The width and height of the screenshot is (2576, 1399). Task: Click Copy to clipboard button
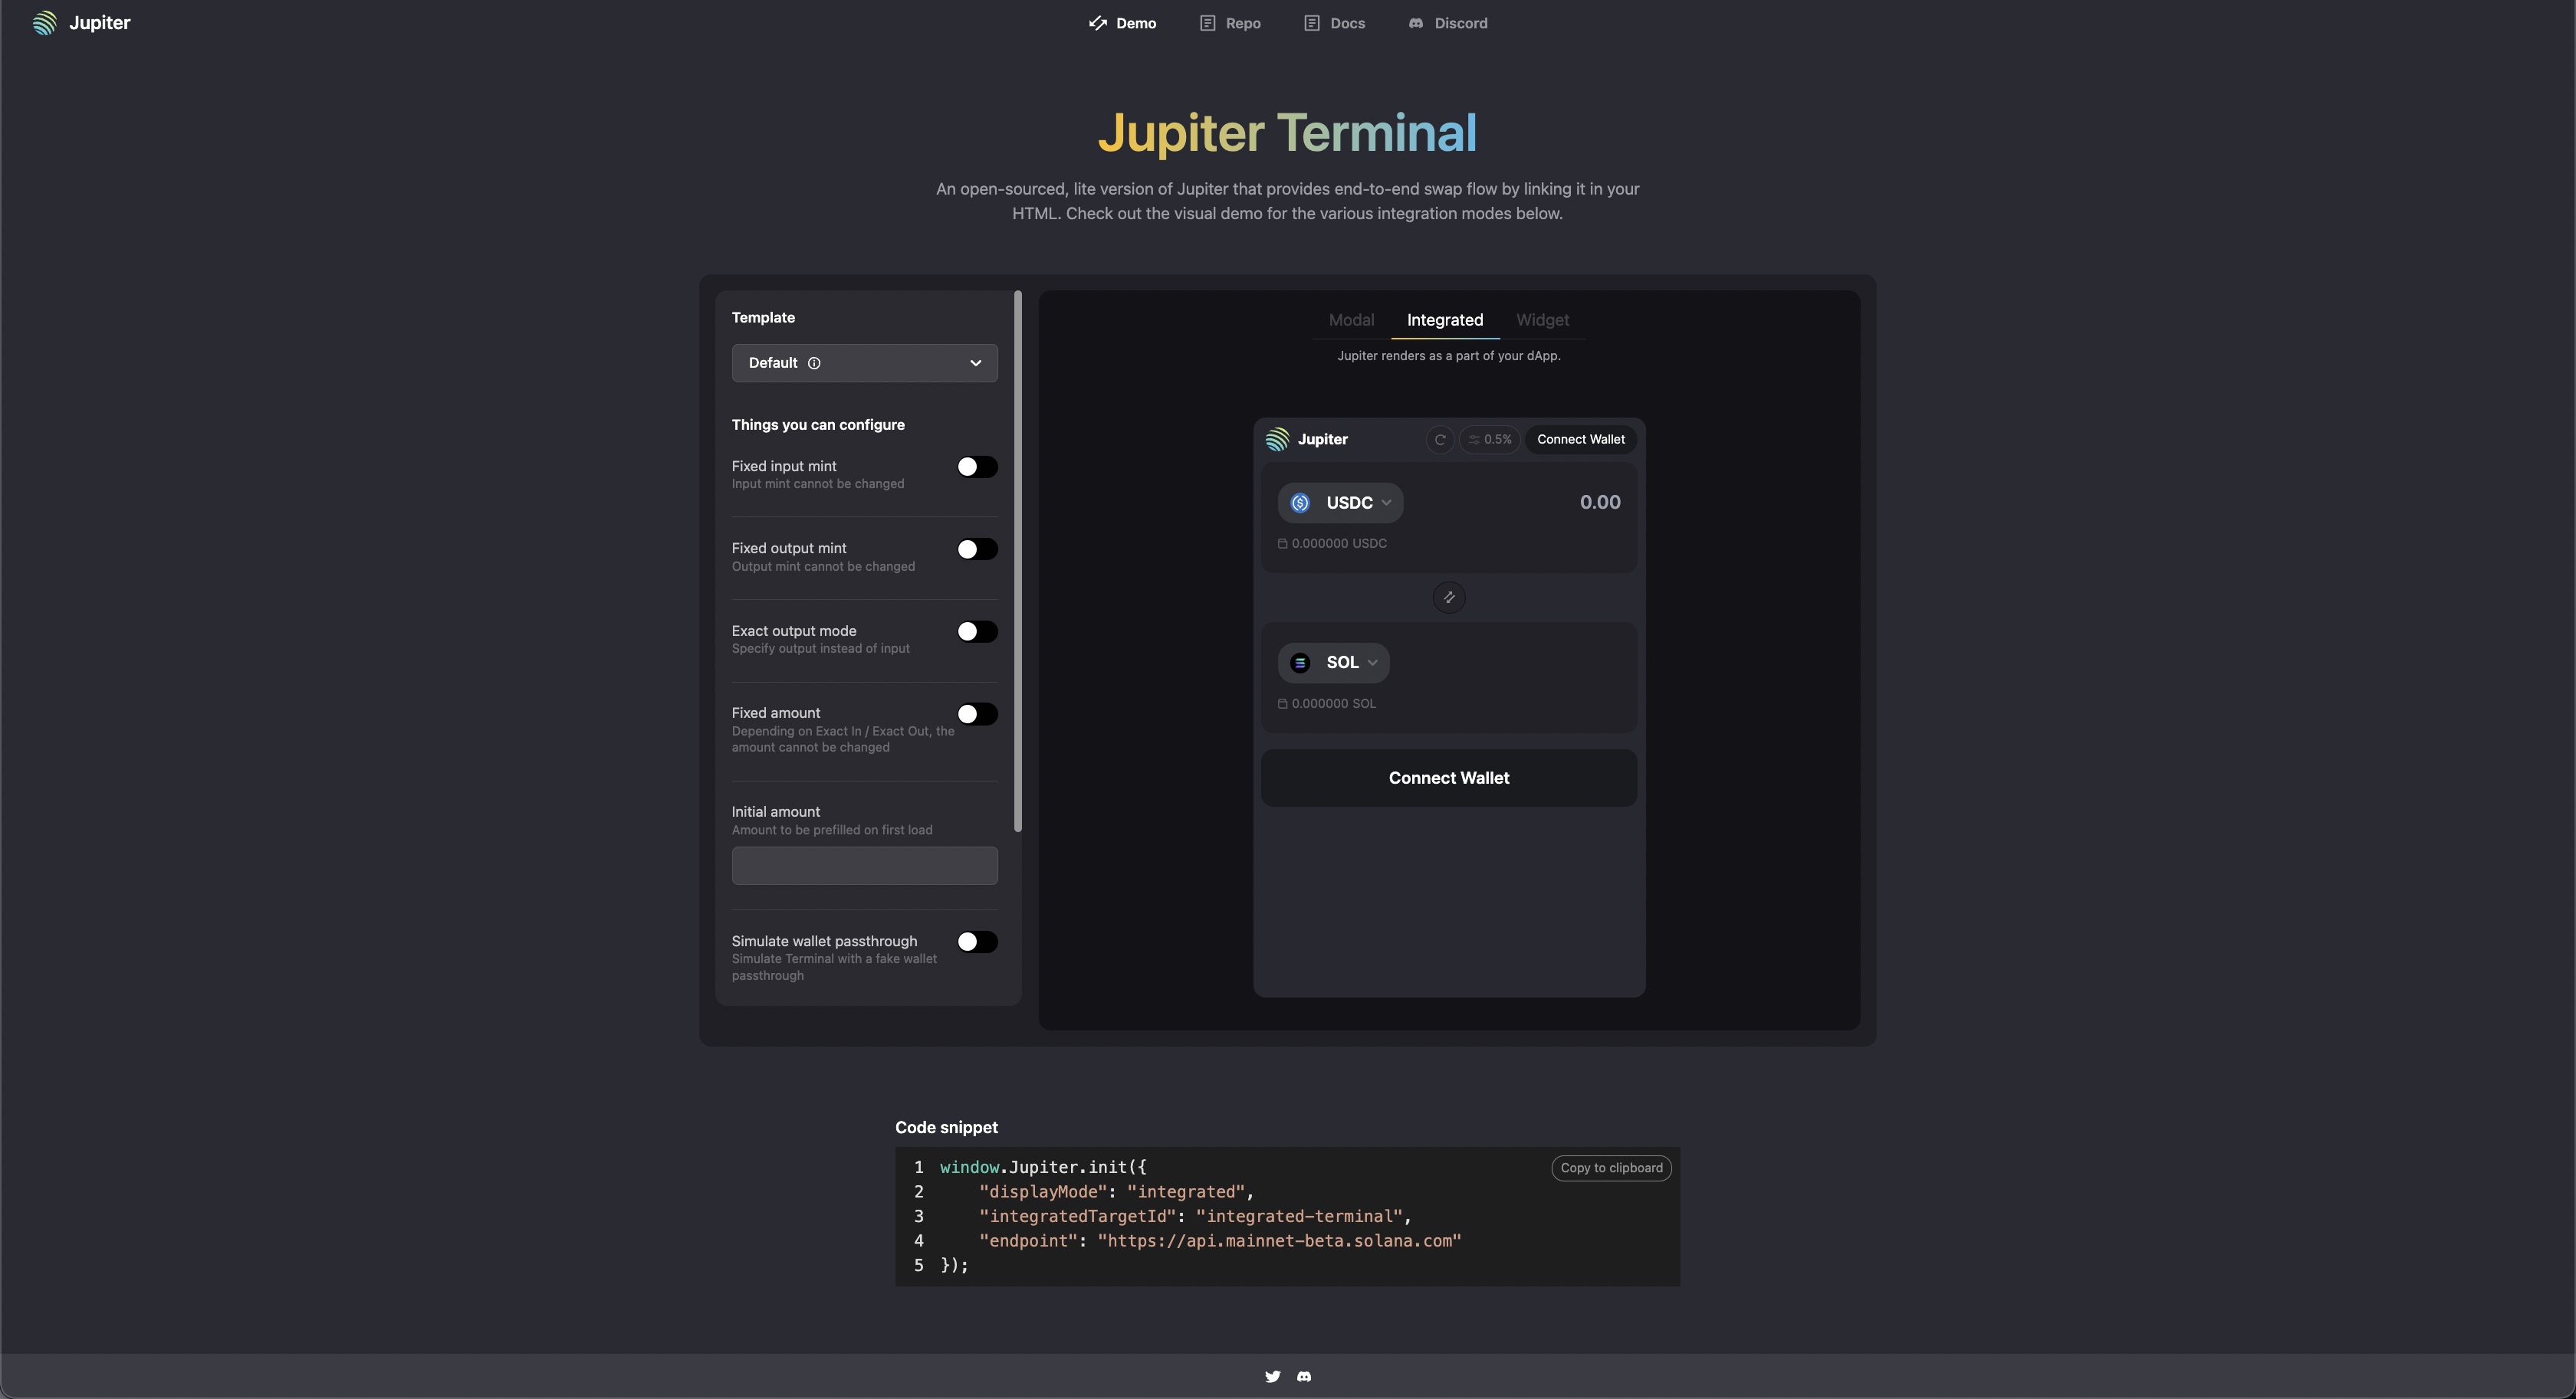click(1611, 1168)
